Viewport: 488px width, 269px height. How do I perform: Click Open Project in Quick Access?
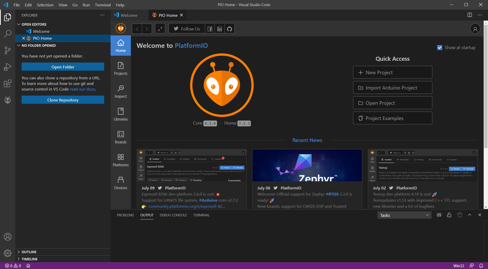click(x=392, y=103)
